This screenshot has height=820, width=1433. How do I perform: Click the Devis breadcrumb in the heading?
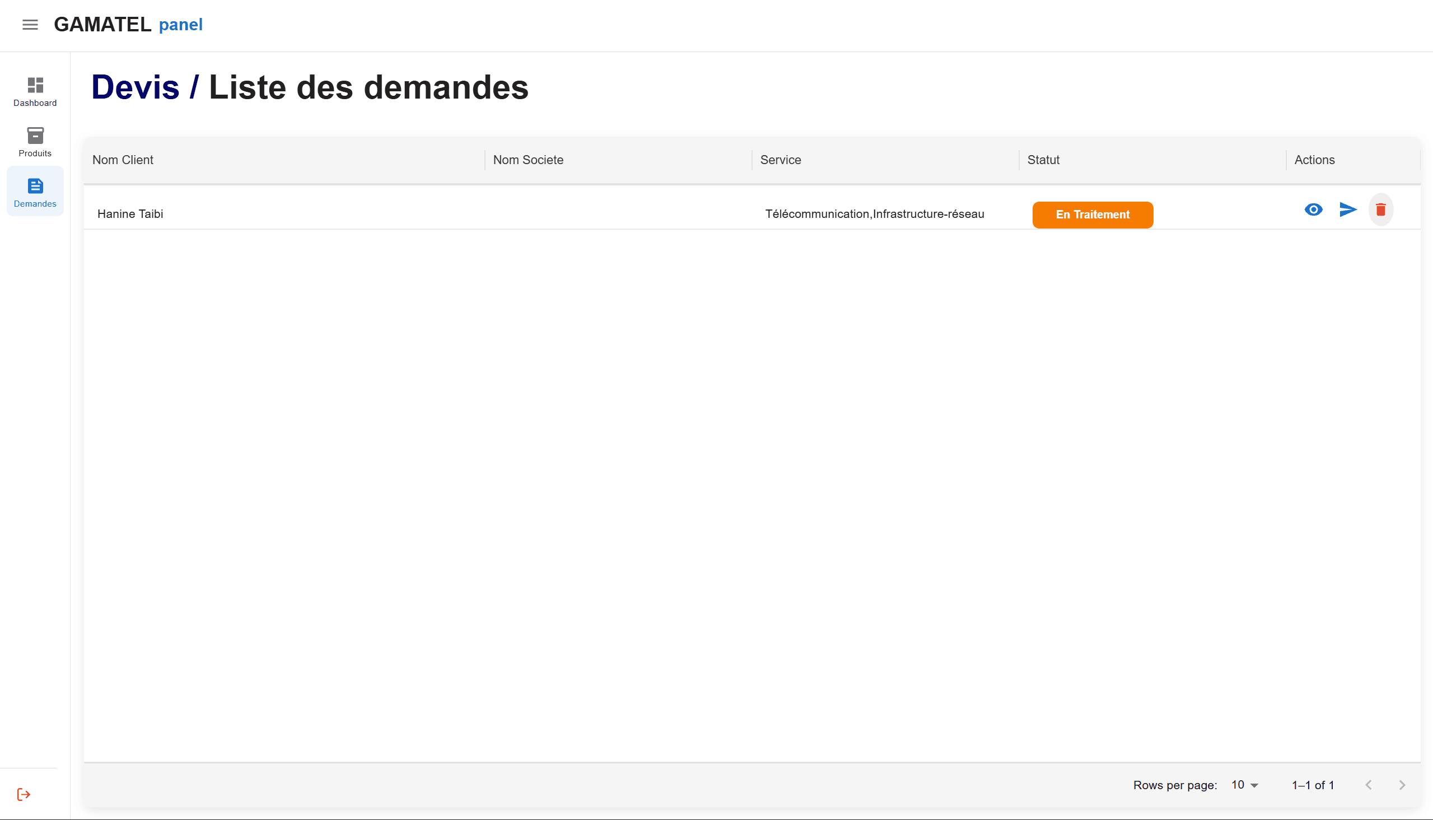[135, 87]
